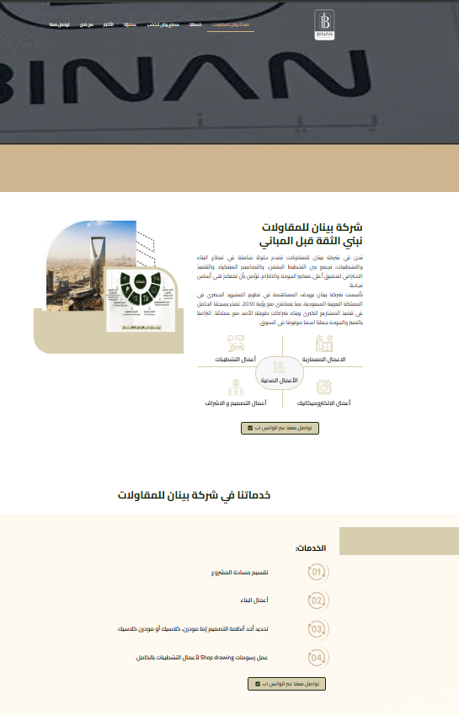Go to مصنع بنان للخشب page
The image size is (459, 715).
[163, 24]
